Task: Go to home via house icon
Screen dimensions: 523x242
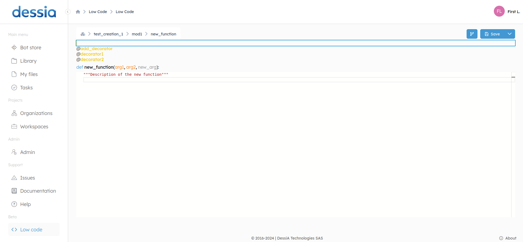Action: click(78, 12)
